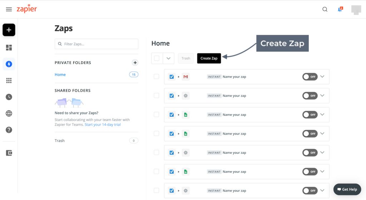This screenshot has height=200, width=366.
Task: Turn on the fourth zap's OFF toggle
Action: coord(310,134)
